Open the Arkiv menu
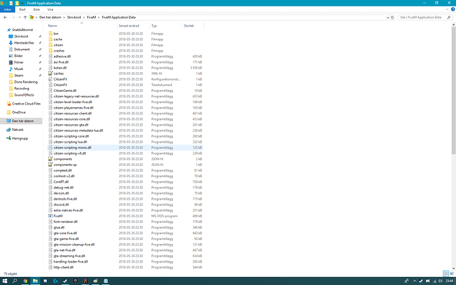This screenshot has height=285, width=456. tap(7, 9)
